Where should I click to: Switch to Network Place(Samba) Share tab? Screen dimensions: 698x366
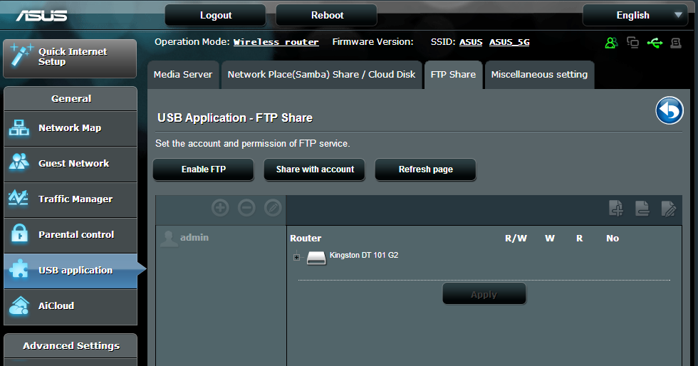point(321,75)
